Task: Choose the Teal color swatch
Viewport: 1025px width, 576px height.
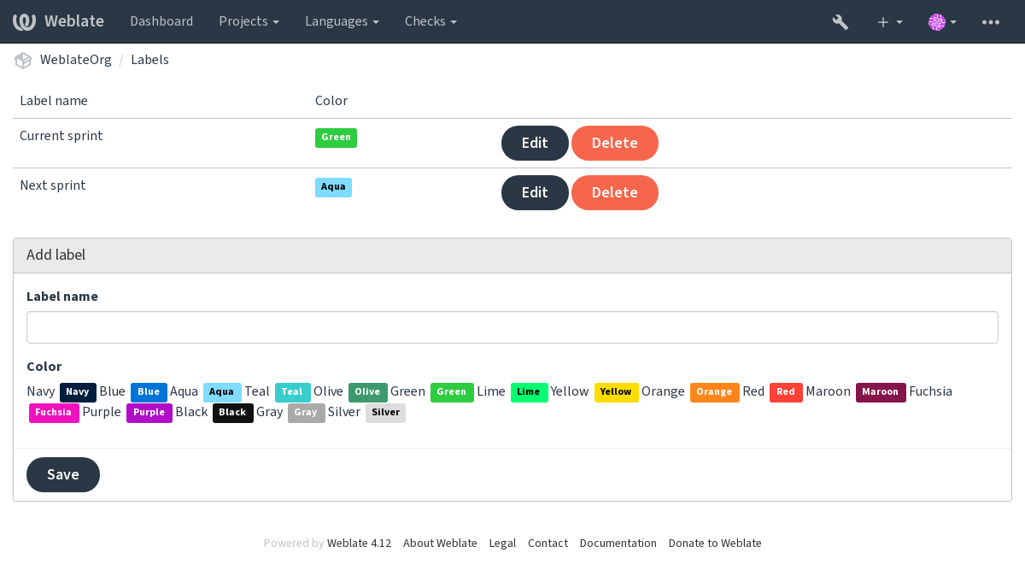Action: coord(292,392)
